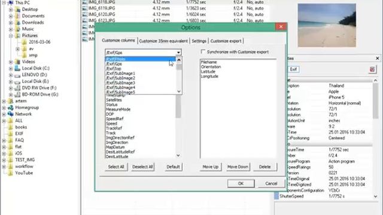Screen dimensions: 383x215
Task: Click the Homegroup icon
Action: pyautogui.click(x=11, y=107)
